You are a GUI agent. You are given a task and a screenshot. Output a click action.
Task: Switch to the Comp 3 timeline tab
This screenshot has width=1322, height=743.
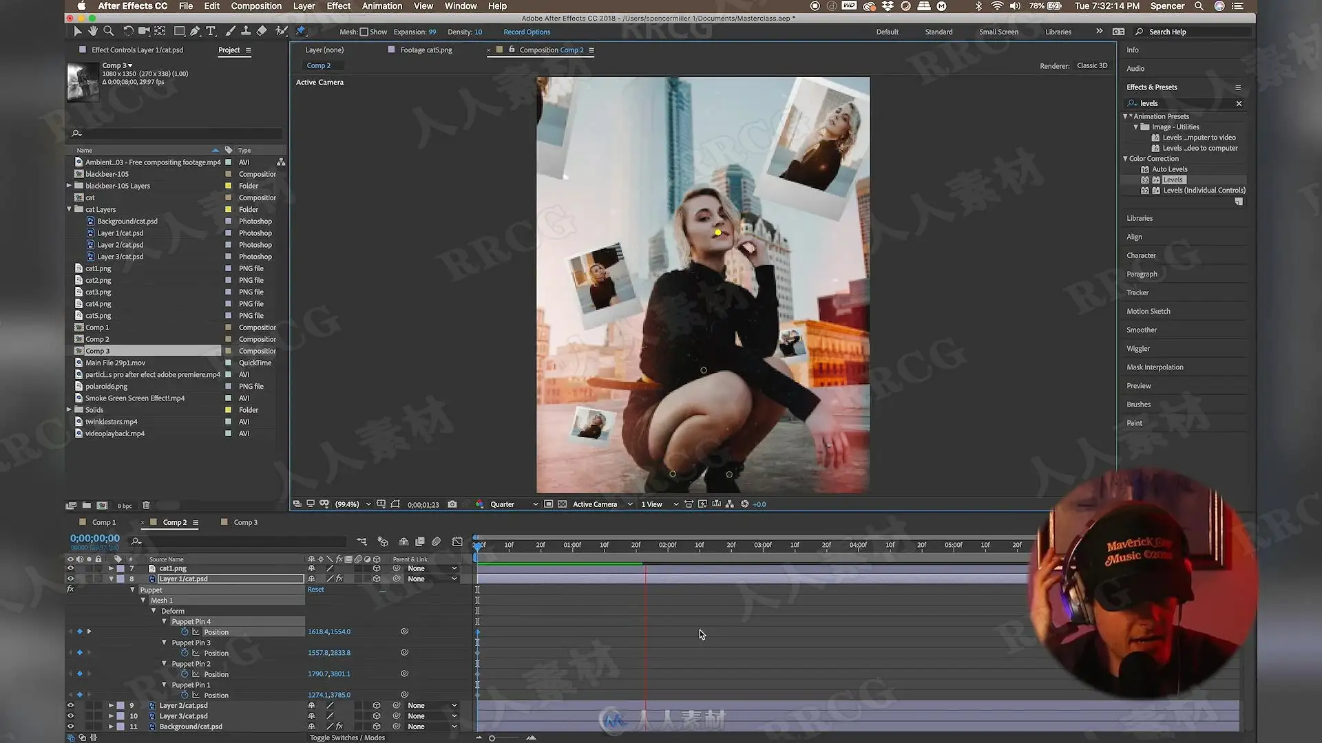click(x=245, y=522)
